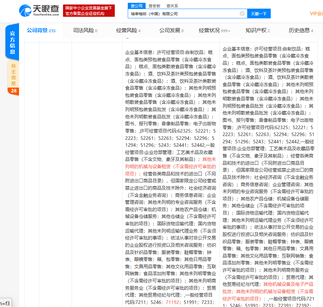
Task: Click the red highlighted code 71192
Action: click(172, 302)
